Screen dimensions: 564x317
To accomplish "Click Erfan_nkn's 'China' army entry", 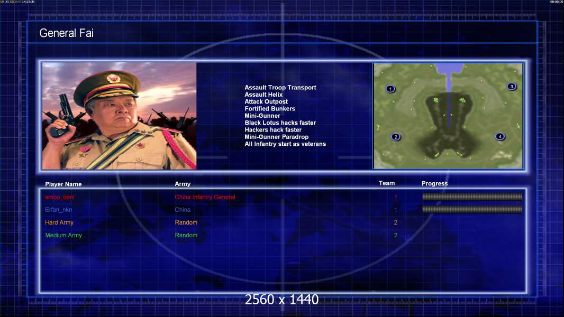I will pyautogui.click(x=183, y=210).
